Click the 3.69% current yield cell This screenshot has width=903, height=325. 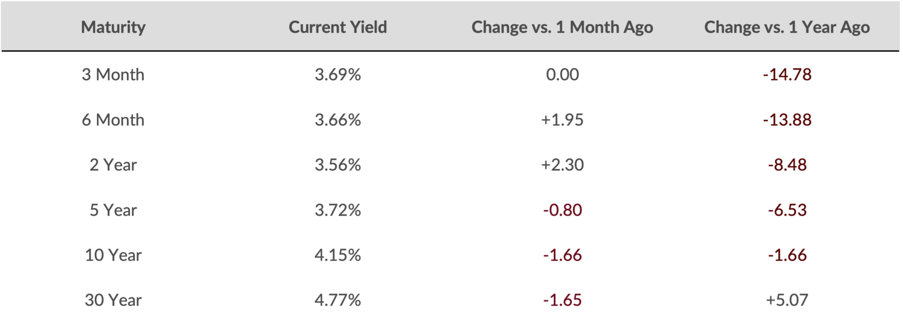(338, 75)
